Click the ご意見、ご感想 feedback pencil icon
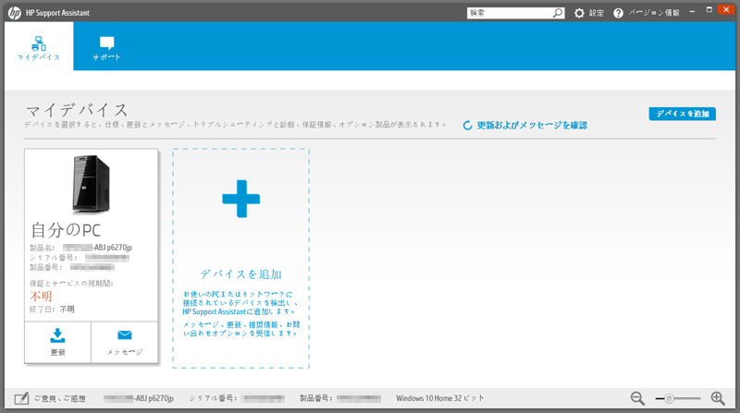The image size is (740, 413). pyautogui.click(x=21, y=398)
